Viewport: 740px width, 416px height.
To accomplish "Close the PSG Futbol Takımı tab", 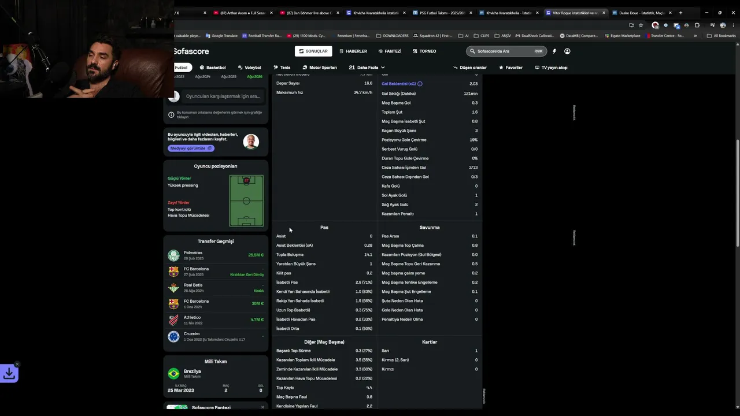I will tap(471, 13).
